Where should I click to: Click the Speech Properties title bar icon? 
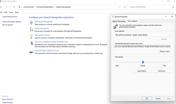point(113,17)
